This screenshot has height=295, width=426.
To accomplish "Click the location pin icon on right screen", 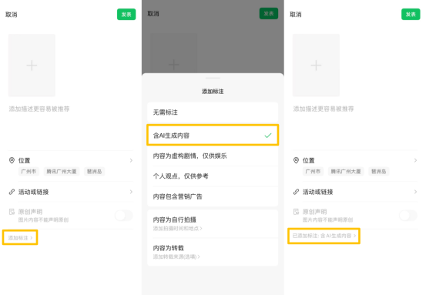I will (296, 160).
